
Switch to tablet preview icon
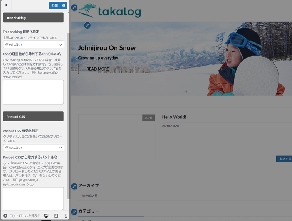pos(56,216)
